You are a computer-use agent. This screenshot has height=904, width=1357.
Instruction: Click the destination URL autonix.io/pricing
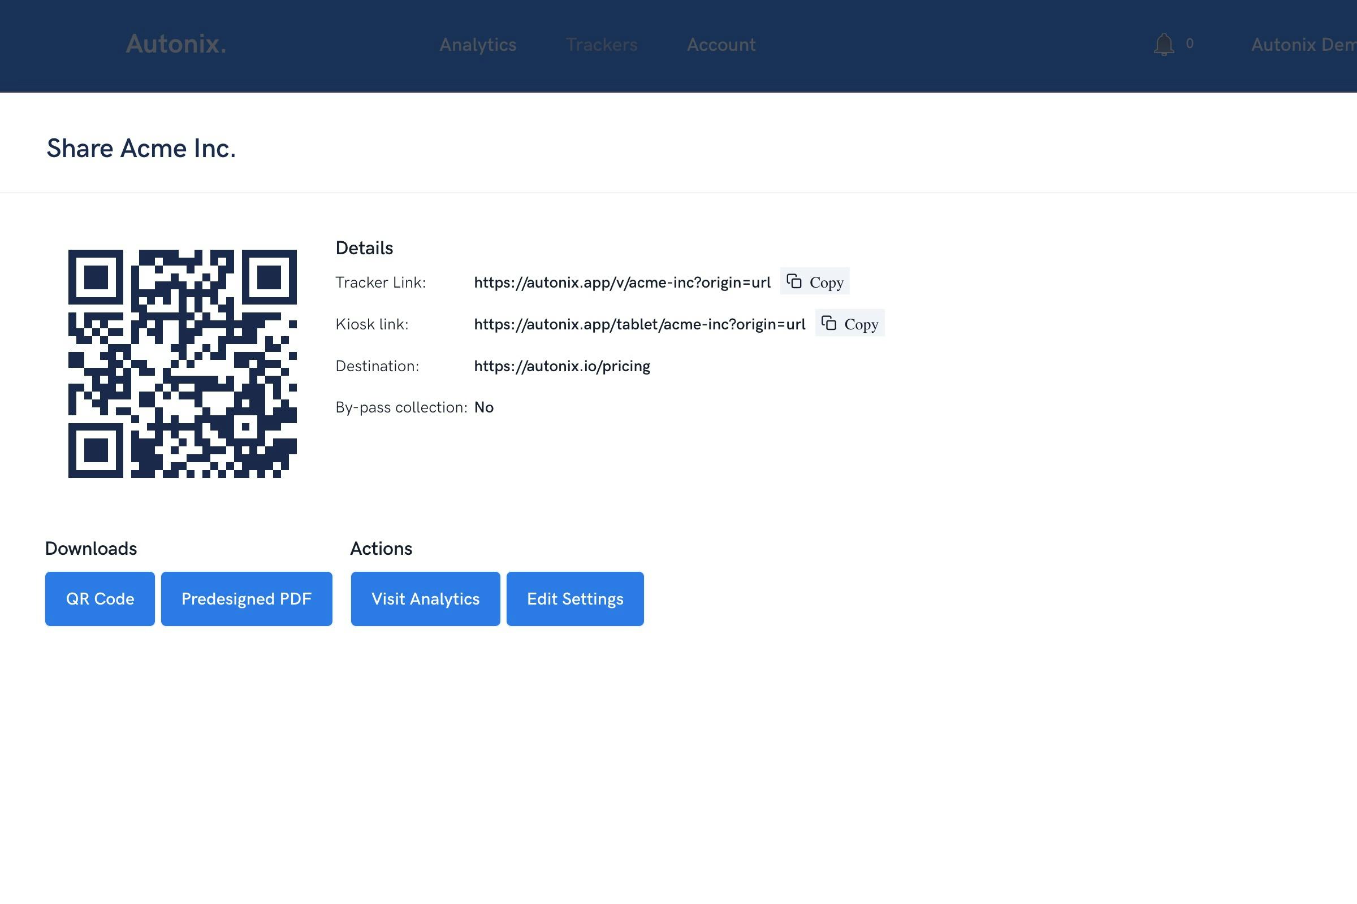coord(562,366)
